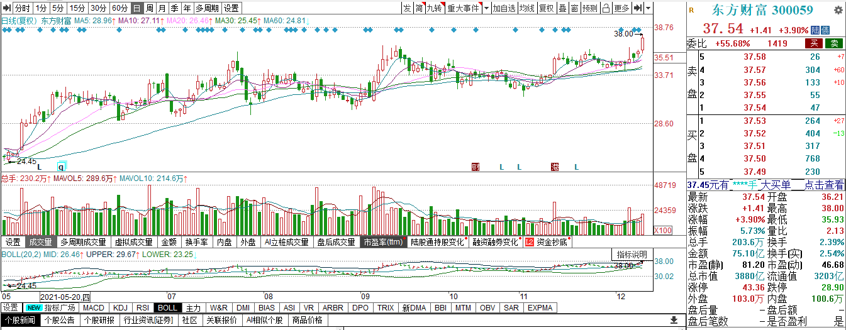Viewport: 846px width, 330px height.
Task: Open the 更多 menu in toolbar
Action: [621, 8]
